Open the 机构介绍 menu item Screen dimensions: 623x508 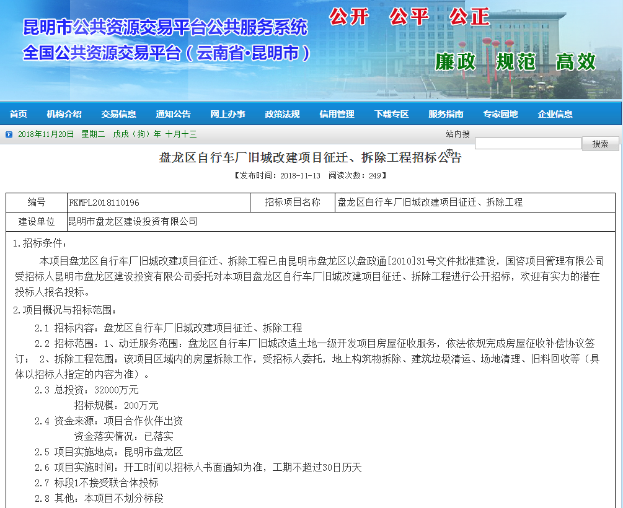[x=64, y=114]
